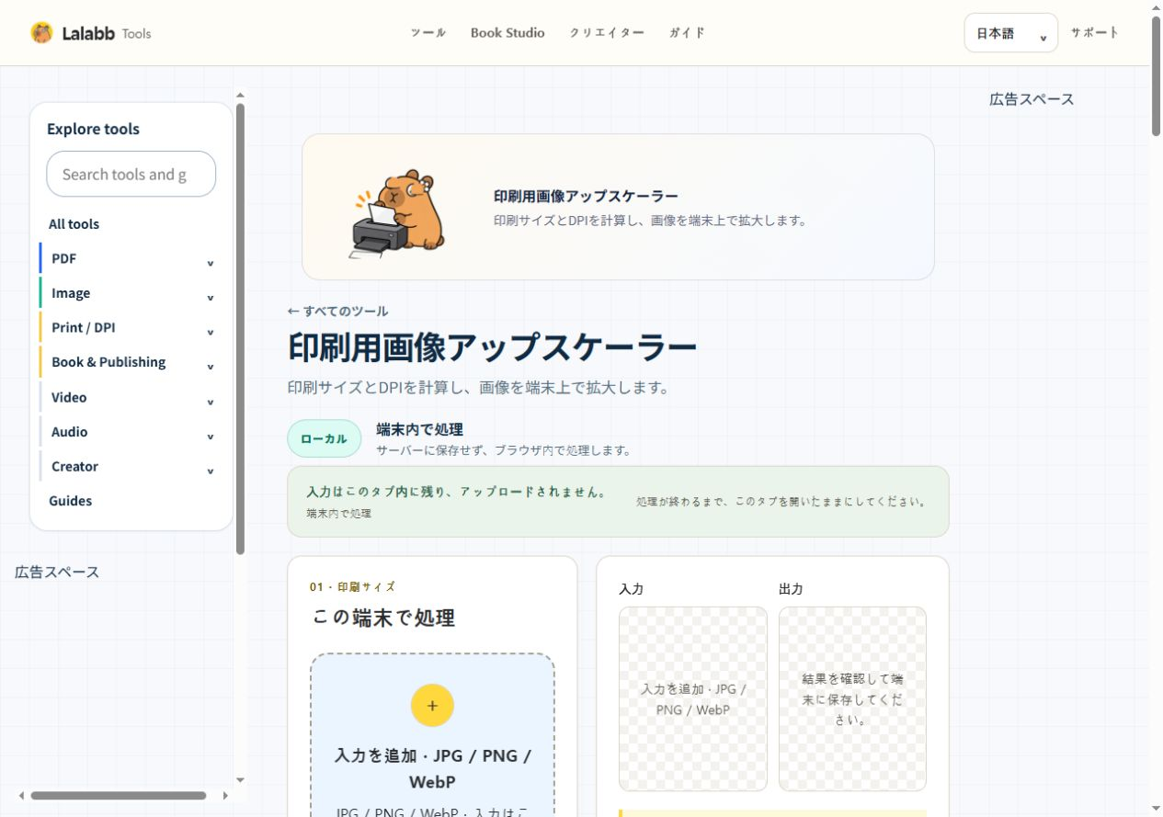Click the 広告スペース text at top right

1032,99
